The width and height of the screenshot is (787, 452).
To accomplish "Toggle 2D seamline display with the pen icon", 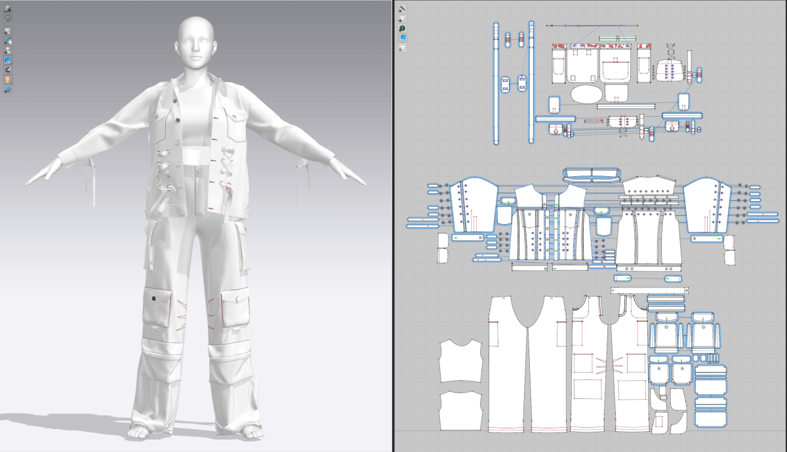I will pyautogui.click(x=402, y=9).
